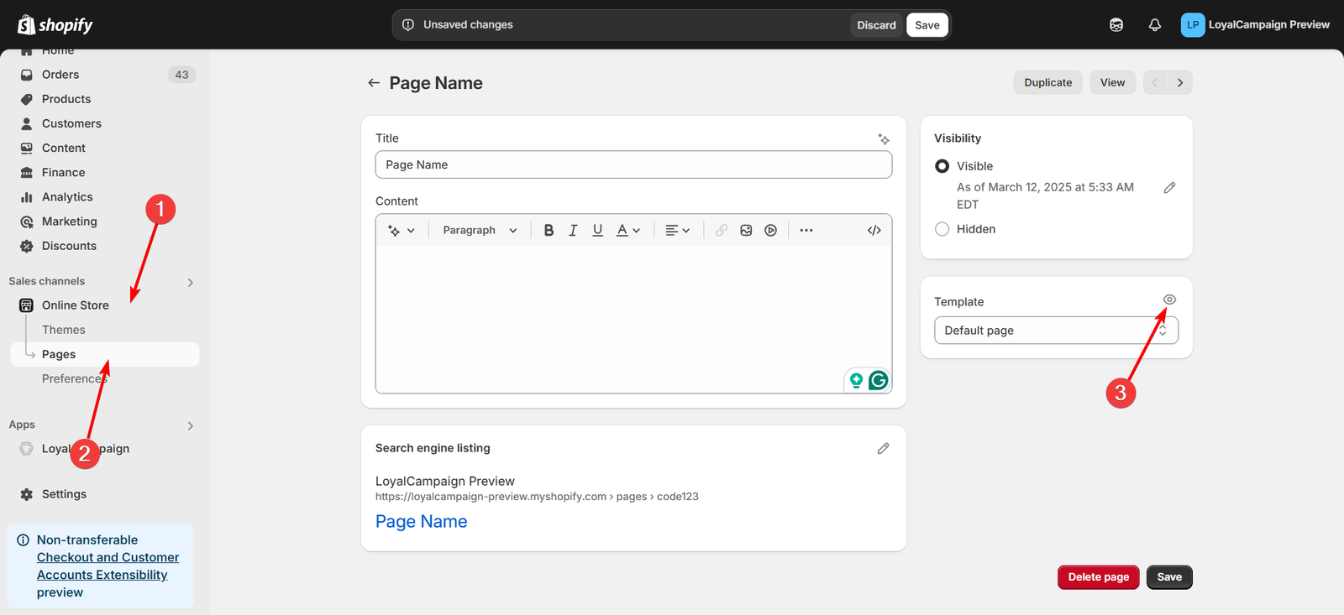Click the Title input field
Screen dimensions: 1344x615
point(633,164)
